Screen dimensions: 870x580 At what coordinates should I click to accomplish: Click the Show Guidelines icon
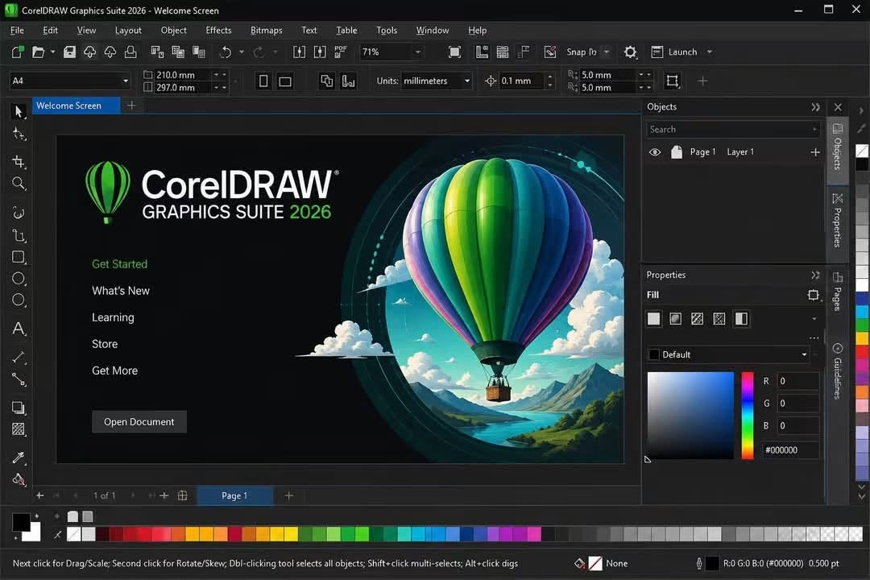click(x=524, y=52)
